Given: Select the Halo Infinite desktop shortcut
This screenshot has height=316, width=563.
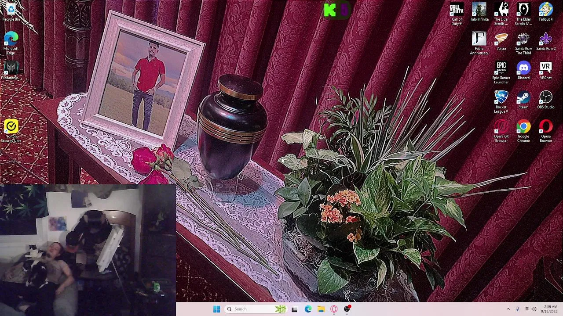Looking at the screenshot, I should pos(479,12).
